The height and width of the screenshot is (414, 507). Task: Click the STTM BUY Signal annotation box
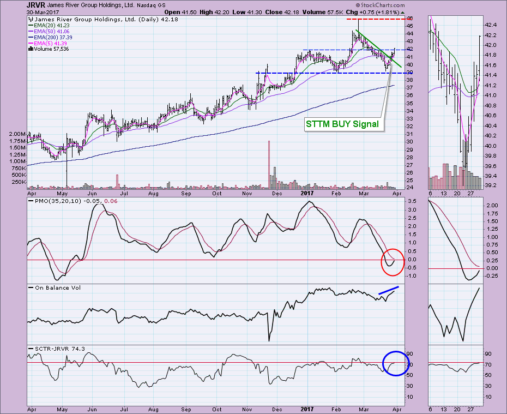coord(342,125)
